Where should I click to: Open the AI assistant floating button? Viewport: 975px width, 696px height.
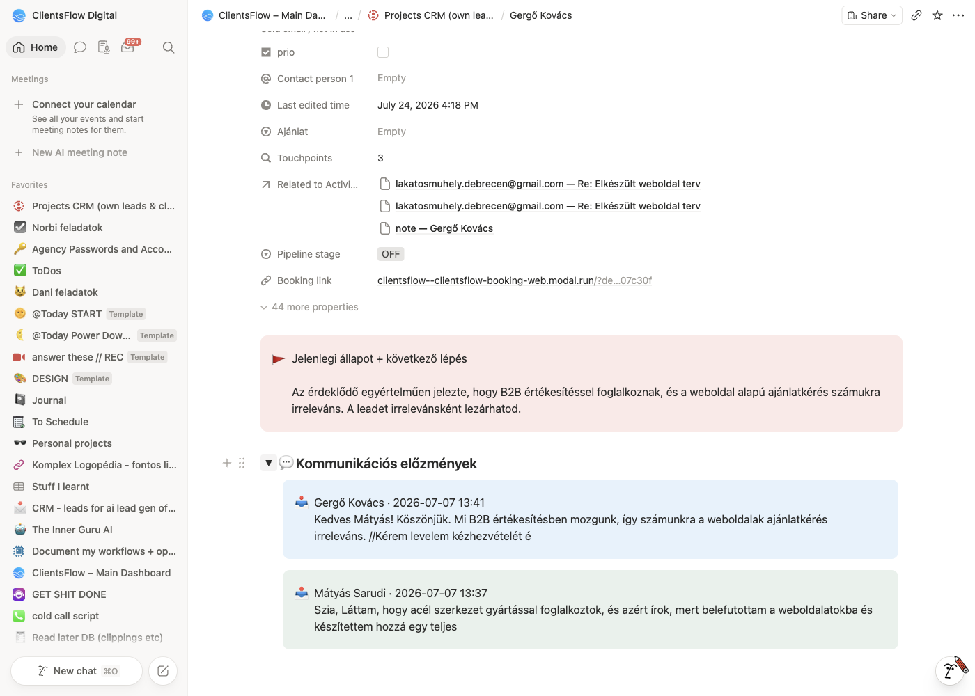point(951,670)
